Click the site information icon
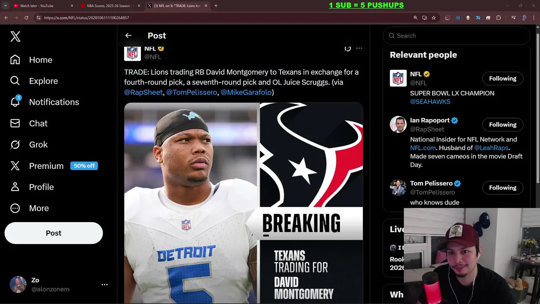The width and height of the screenshot is (540, 304). coord(38,18)
